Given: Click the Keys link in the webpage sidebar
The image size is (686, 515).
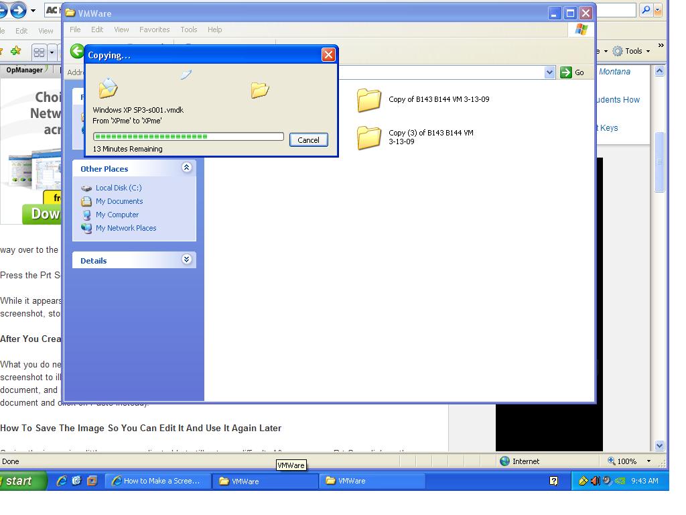Looking at the screenshot, I should (608, 128).
